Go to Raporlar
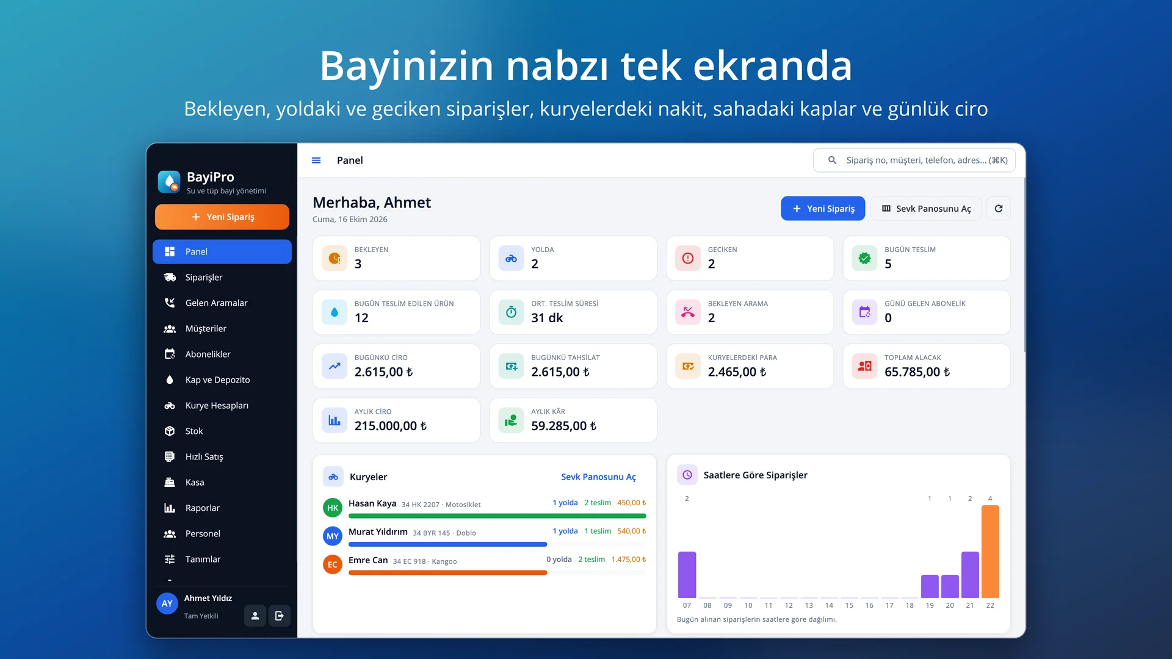The image size is (1172, 659). (x=222, y=508)
